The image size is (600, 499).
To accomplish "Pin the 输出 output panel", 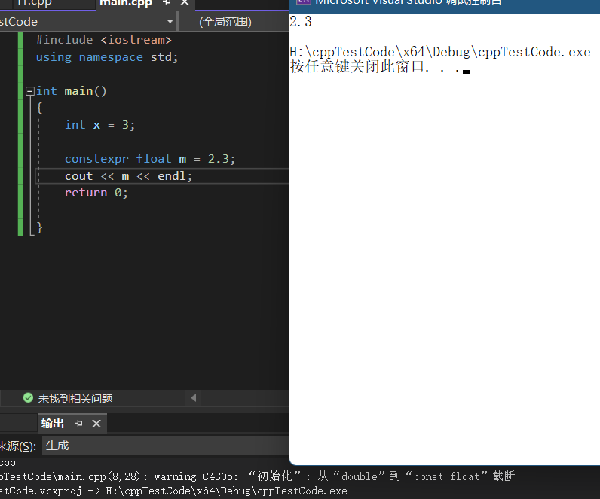I will (x=78, y=424).
